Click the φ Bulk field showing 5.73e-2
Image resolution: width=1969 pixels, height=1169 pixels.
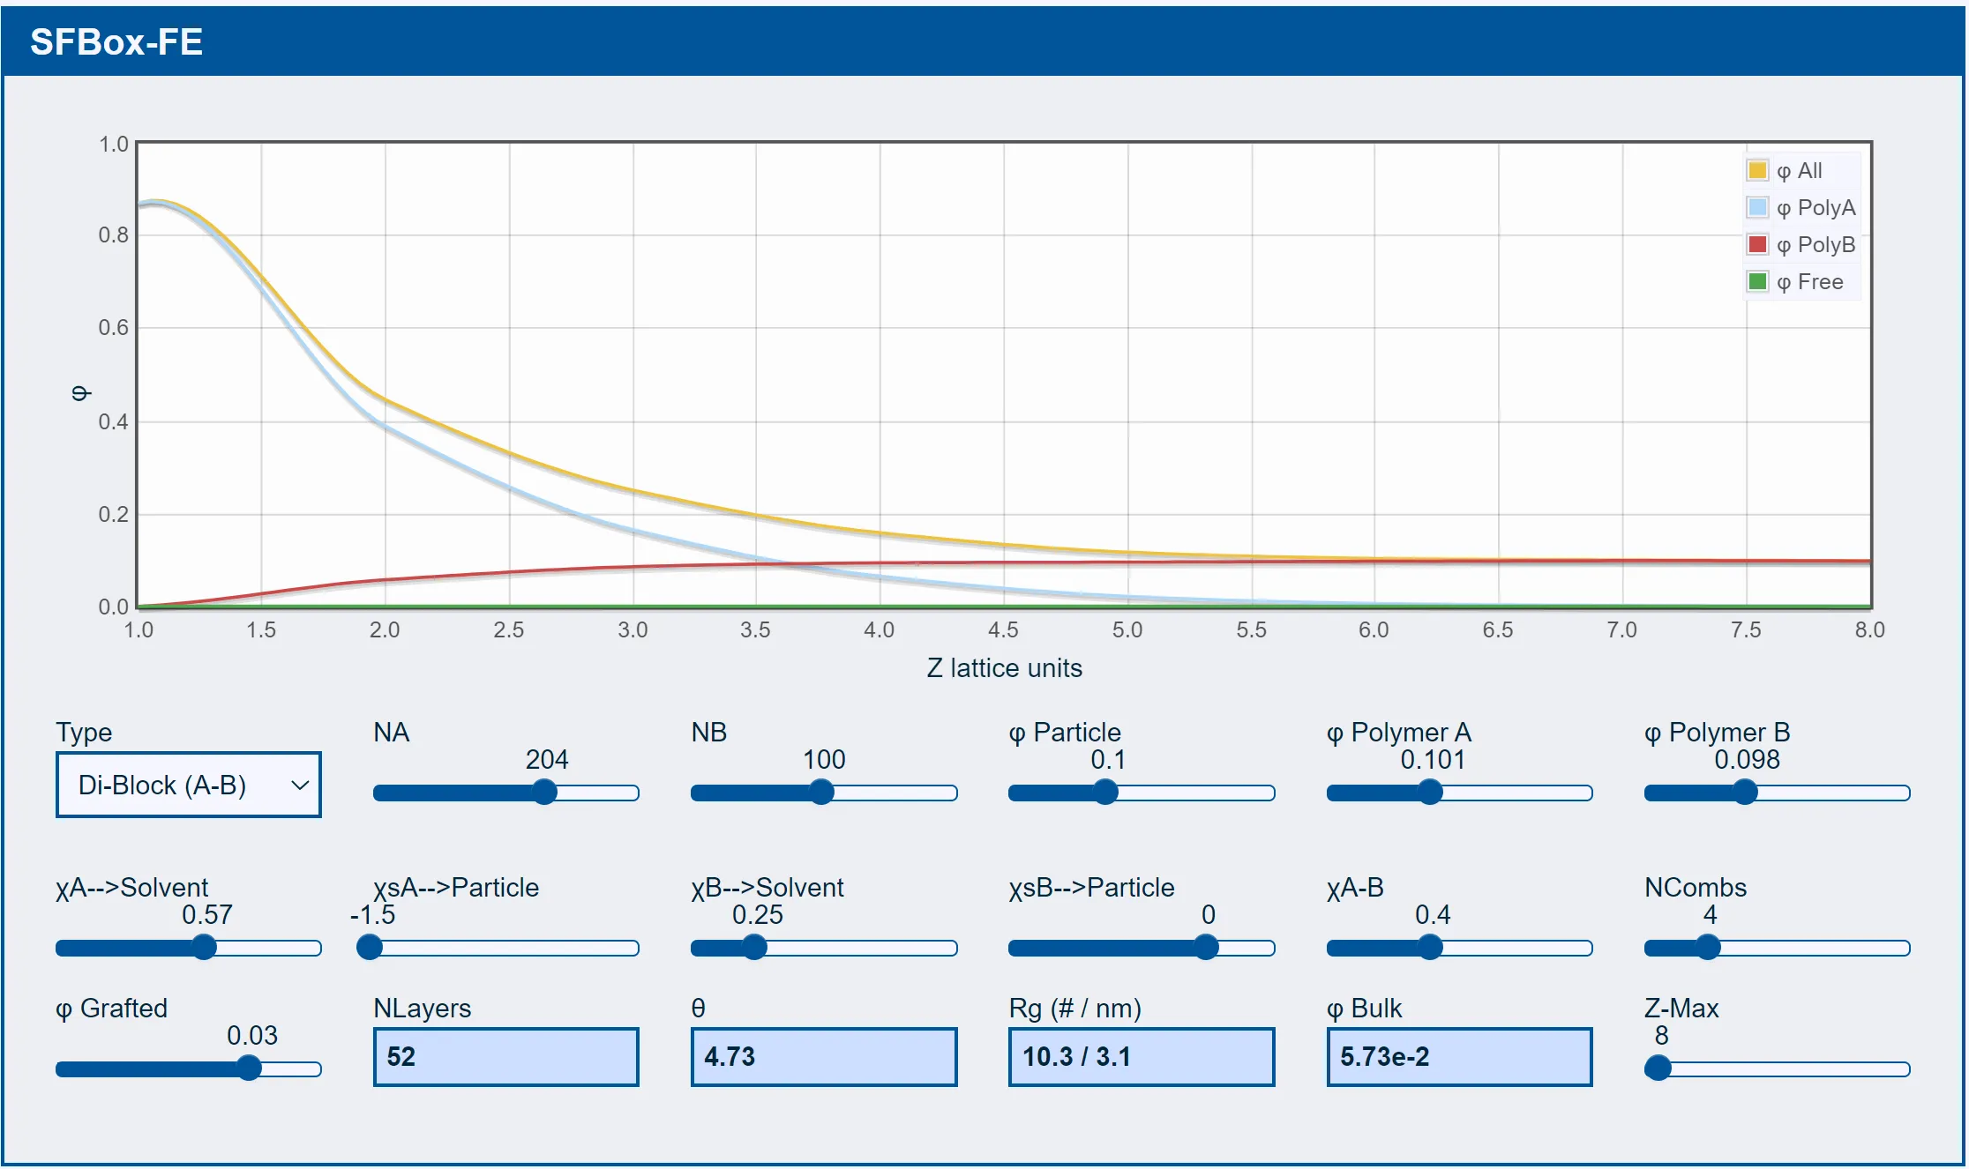(x=1460, y=1057)
